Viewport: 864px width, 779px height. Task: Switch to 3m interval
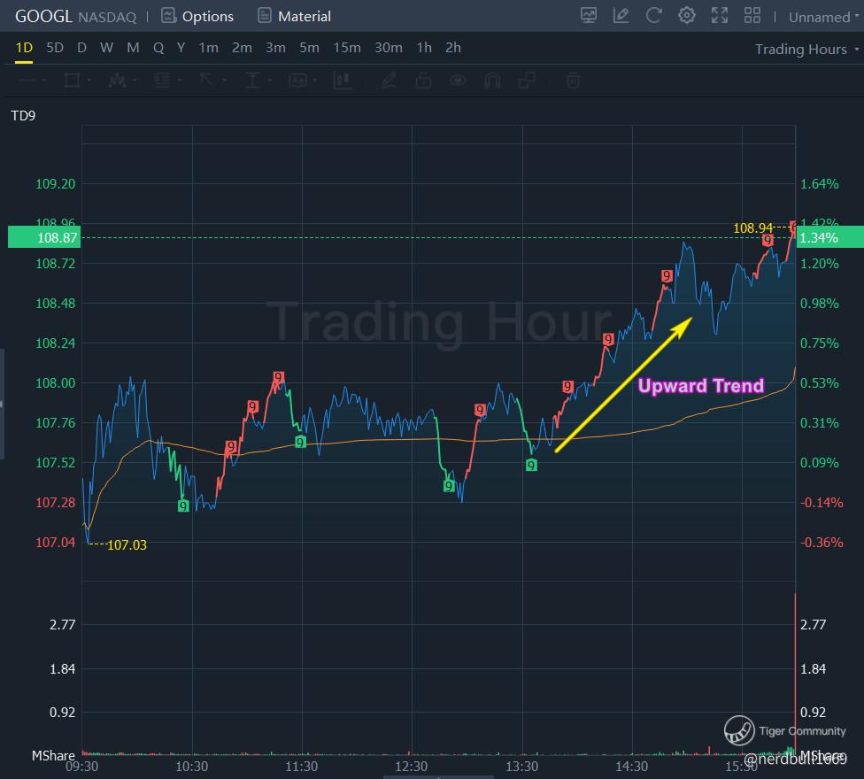tap(275, 48)
